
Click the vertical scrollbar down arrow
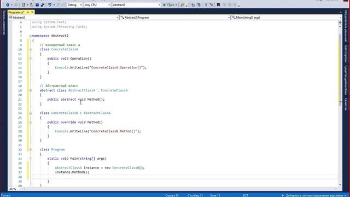(340, 185)
